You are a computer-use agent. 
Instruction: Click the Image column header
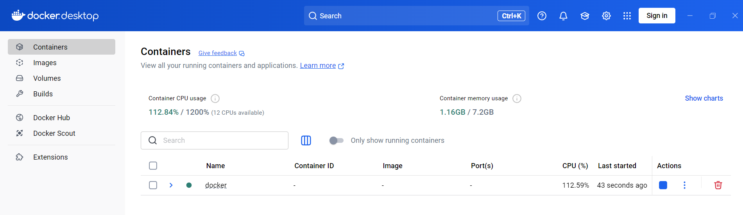[x=392, y=166]
